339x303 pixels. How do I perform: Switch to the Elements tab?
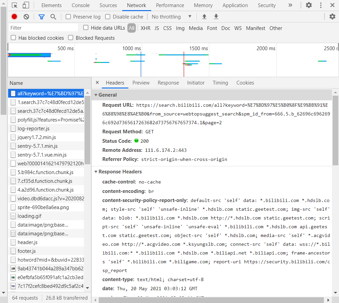(52, 5)
